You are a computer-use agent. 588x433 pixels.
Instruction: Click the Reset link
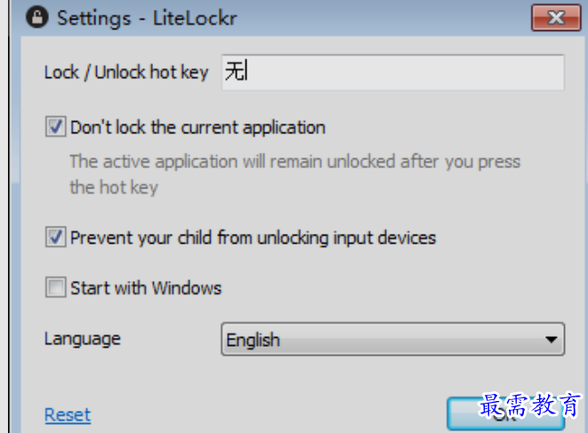[x=68, y=415]
